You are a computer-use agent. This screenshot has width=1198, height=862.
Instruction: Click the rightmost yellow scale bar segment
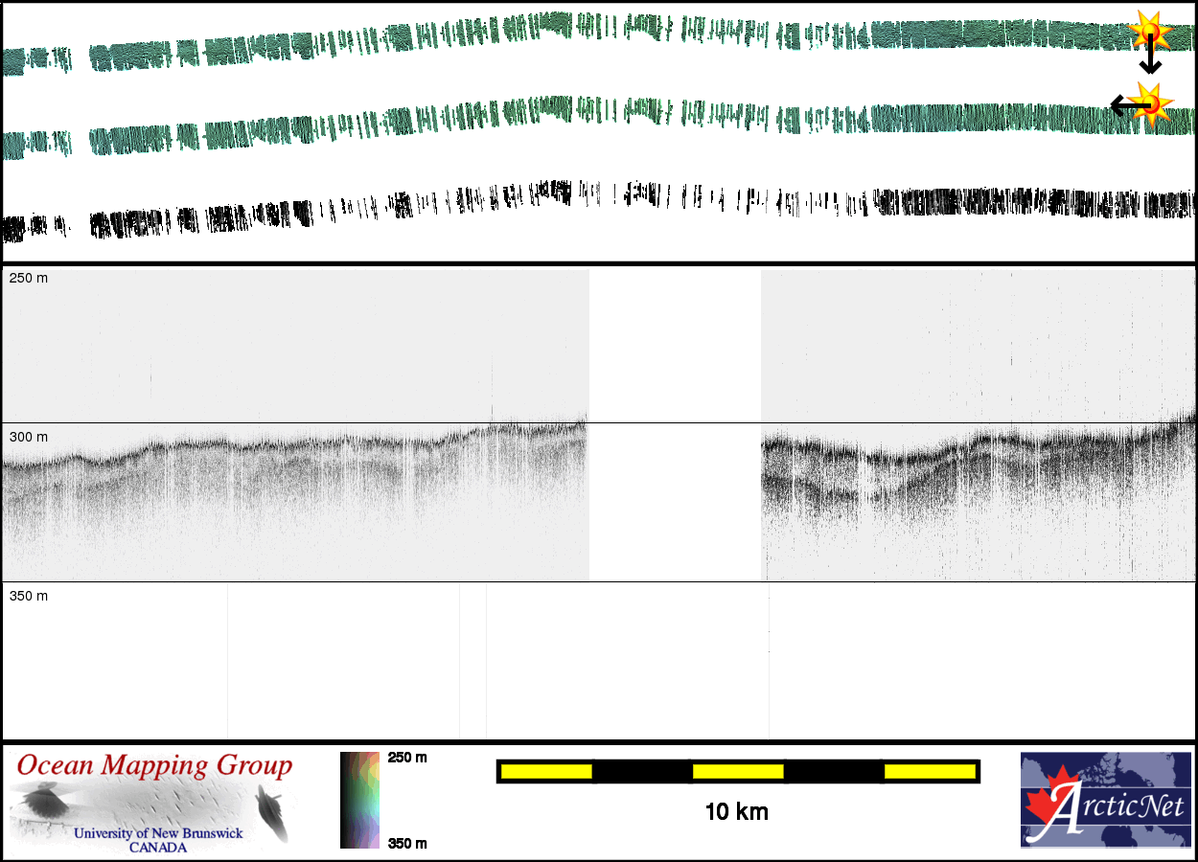point(929,771)
